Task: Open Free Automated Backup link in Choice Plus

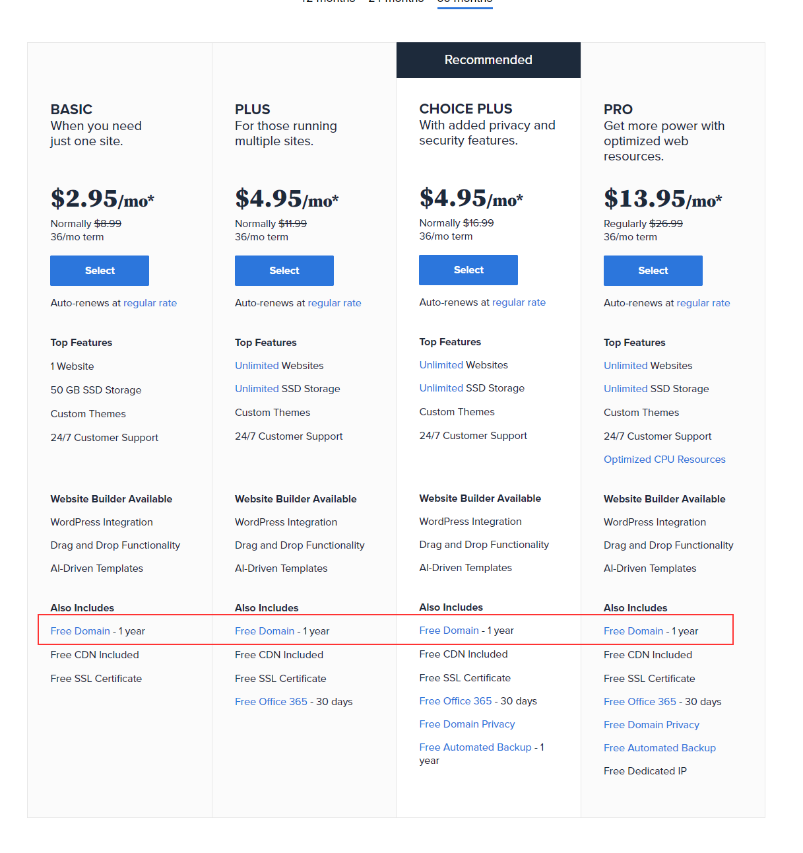Action: click(x=475, y=747)
